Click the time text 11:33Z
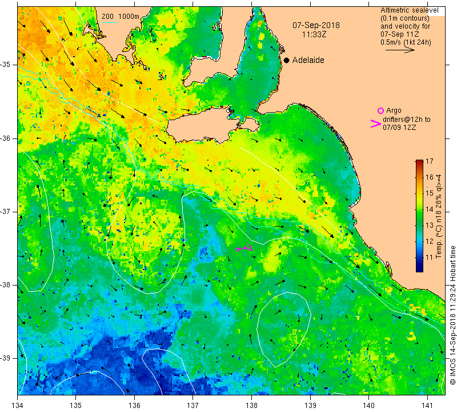 pyautogui.click(x=314, y=34)
